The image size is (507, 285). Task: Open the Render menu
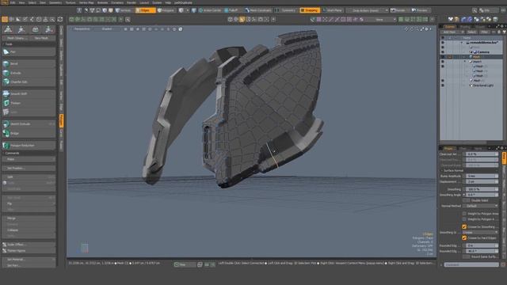pos(131,2)
